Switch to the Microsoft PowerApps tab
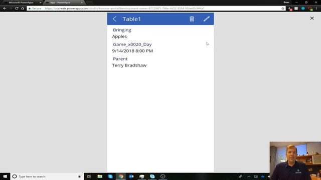Viewport: 321px width, 180px height. (21, 2)
